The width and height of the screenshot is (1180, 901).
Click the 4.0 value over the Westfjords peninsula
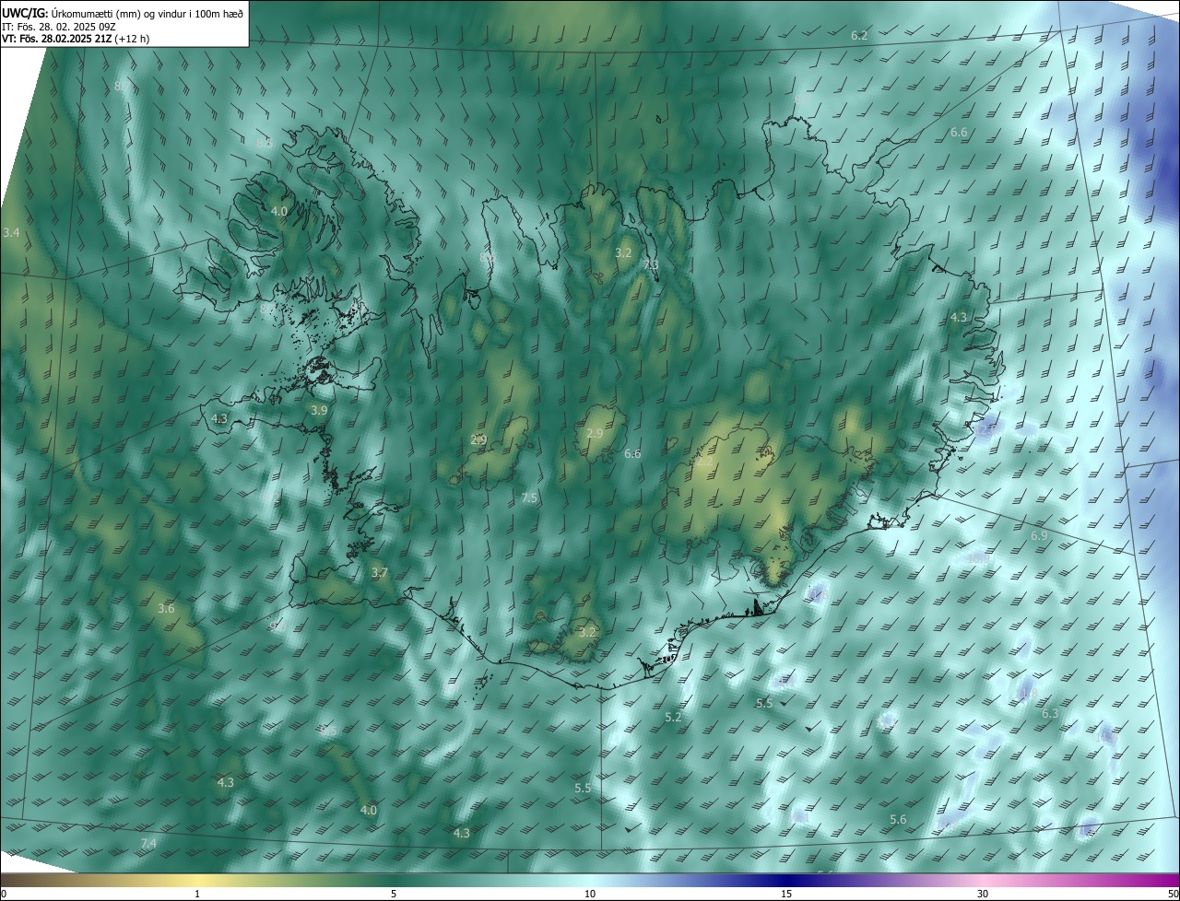[279, 211]
